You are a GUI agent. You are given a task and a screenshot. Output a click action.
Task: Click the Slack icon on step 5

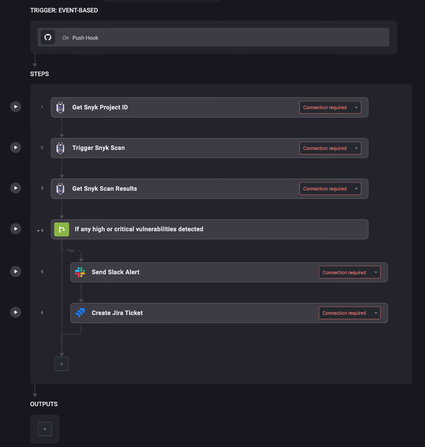[x=80, y=272]
